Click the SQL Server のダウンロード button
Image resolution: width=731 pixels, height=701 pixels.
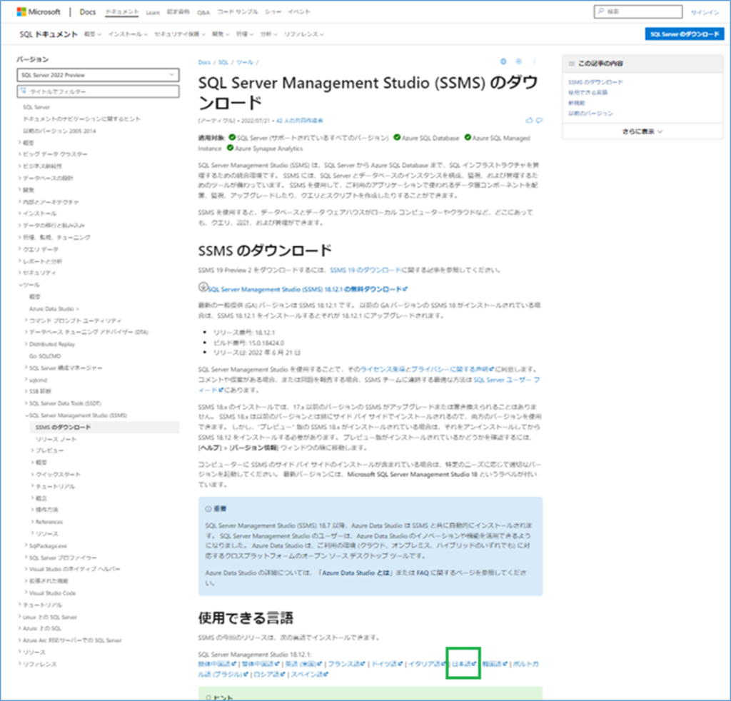click(x=685, y=34)
